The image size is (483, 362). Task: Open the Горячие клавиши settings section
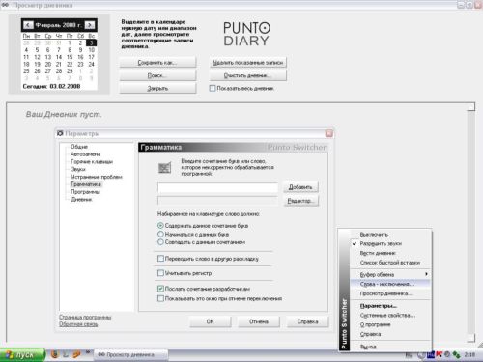(x=92, y=161)
